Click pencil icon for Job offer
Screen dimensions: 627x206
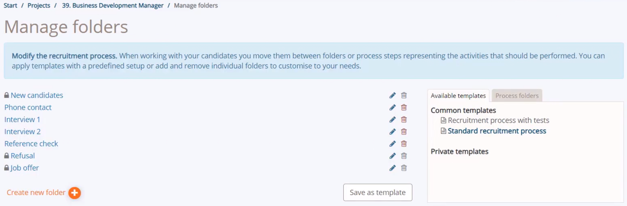(x=392, y=168)
